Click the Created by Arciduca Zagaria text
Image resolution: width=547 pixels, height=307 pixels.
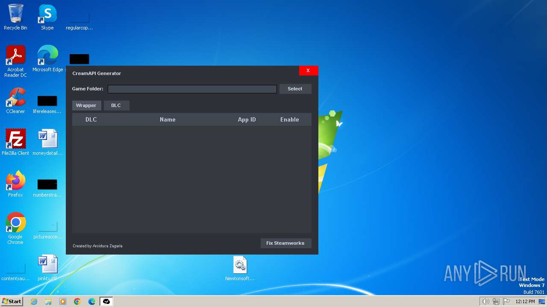pyautogui.click(x=97, y=246)
